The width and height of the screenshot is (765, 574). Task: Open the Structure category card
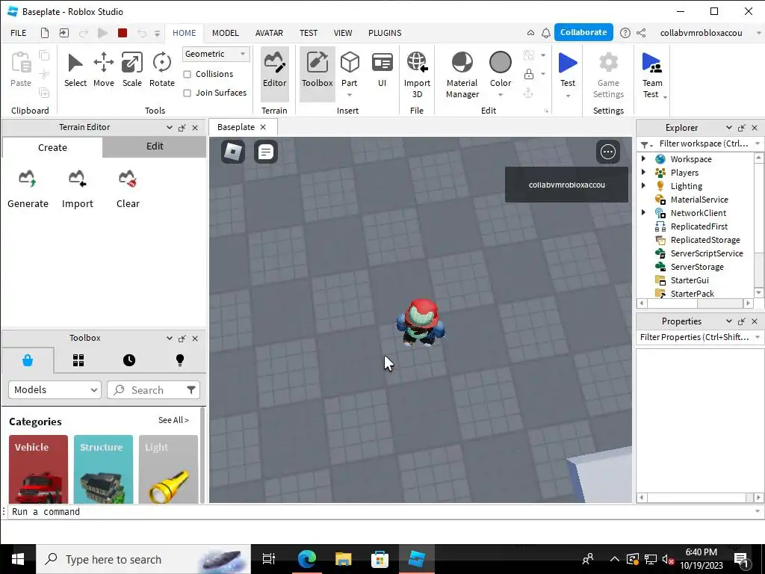tap(103, 469)
